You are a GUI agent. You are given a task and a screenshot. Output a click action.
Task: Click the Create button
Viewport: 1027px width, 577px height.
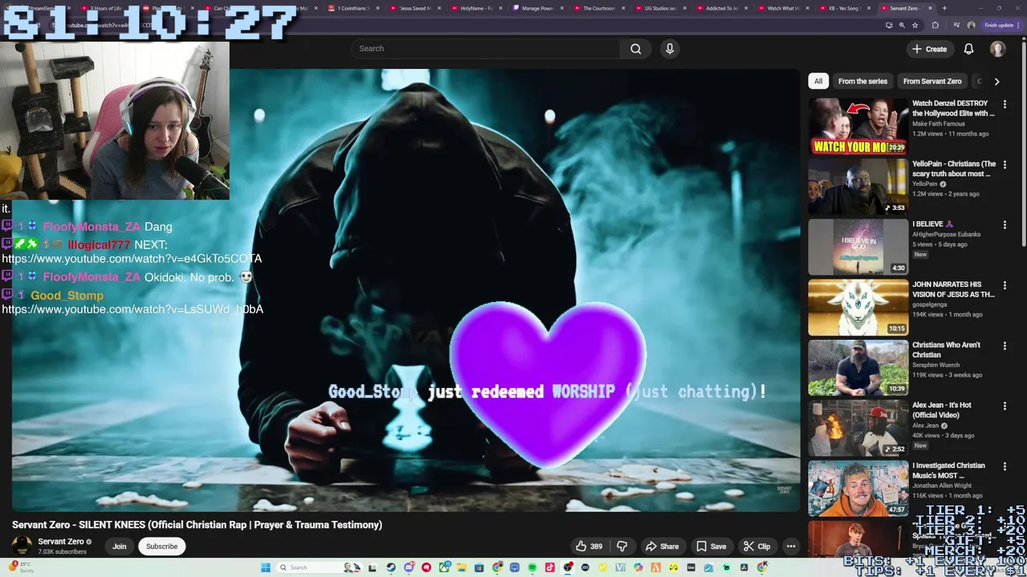coord(929,49)
